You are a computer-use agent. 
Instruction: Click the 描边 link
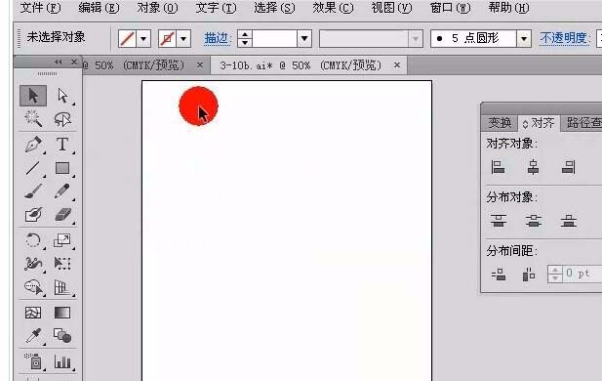tap(217, 38)
